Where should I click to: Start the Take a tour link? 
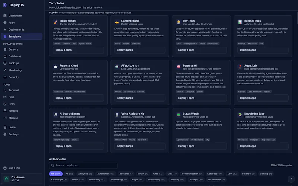pyautogui.click(x=14, y=168)
